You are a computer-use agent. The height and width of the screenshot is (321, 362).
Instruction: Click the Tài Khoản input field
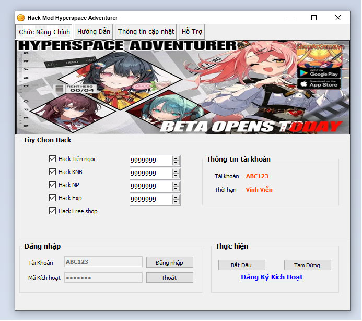pyautogui.click(x=103, y=262)
